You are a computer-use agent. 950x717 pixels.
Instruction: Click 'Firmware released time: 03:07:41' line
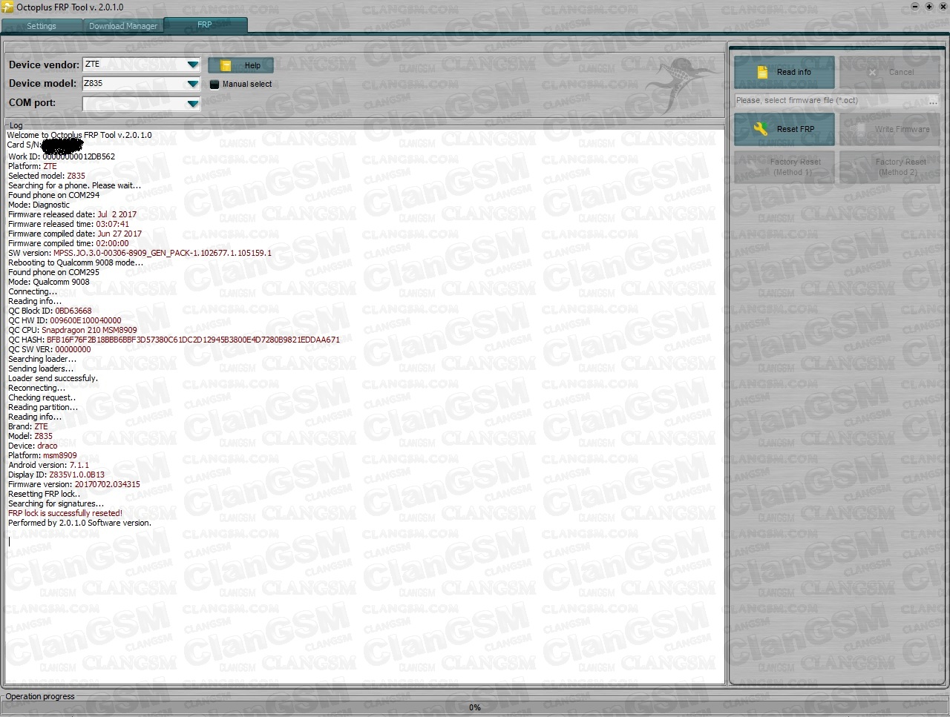point(69,224)
